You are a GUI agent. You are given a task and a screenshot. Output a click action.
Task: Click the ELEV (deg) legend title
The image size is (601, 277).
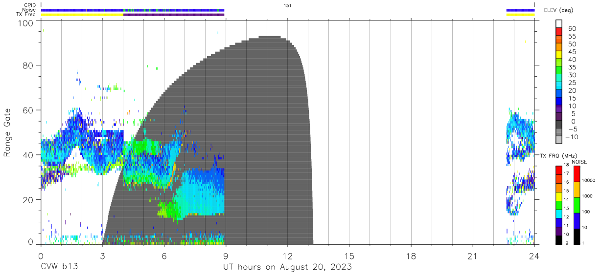(559, 10)
